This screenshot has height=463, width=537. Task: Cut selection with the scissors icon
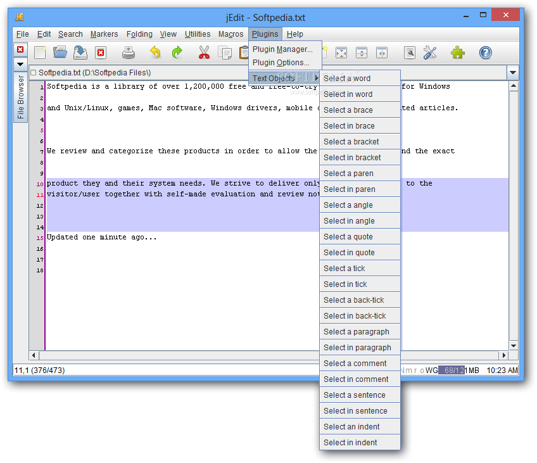204,53
